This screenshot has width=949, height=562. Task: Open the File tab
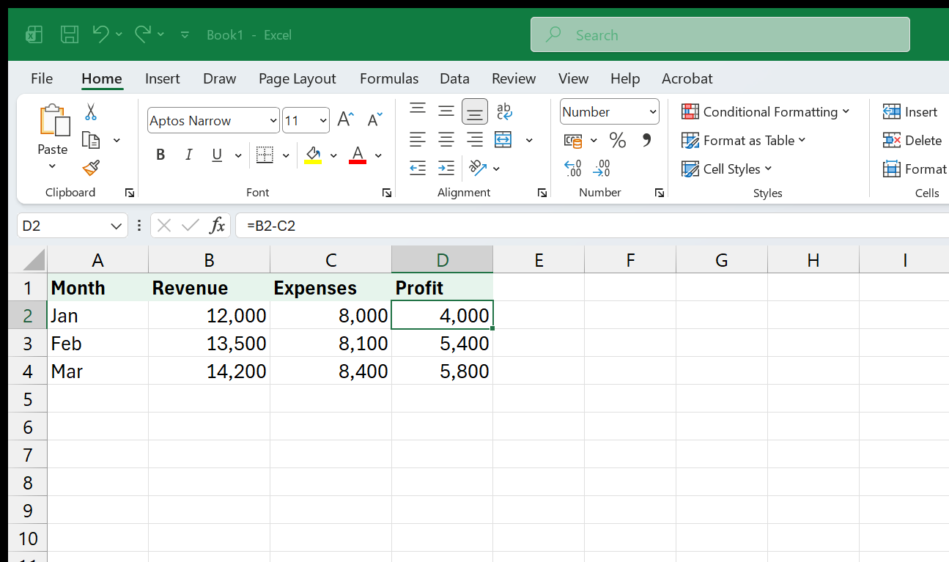pos(42,78)
